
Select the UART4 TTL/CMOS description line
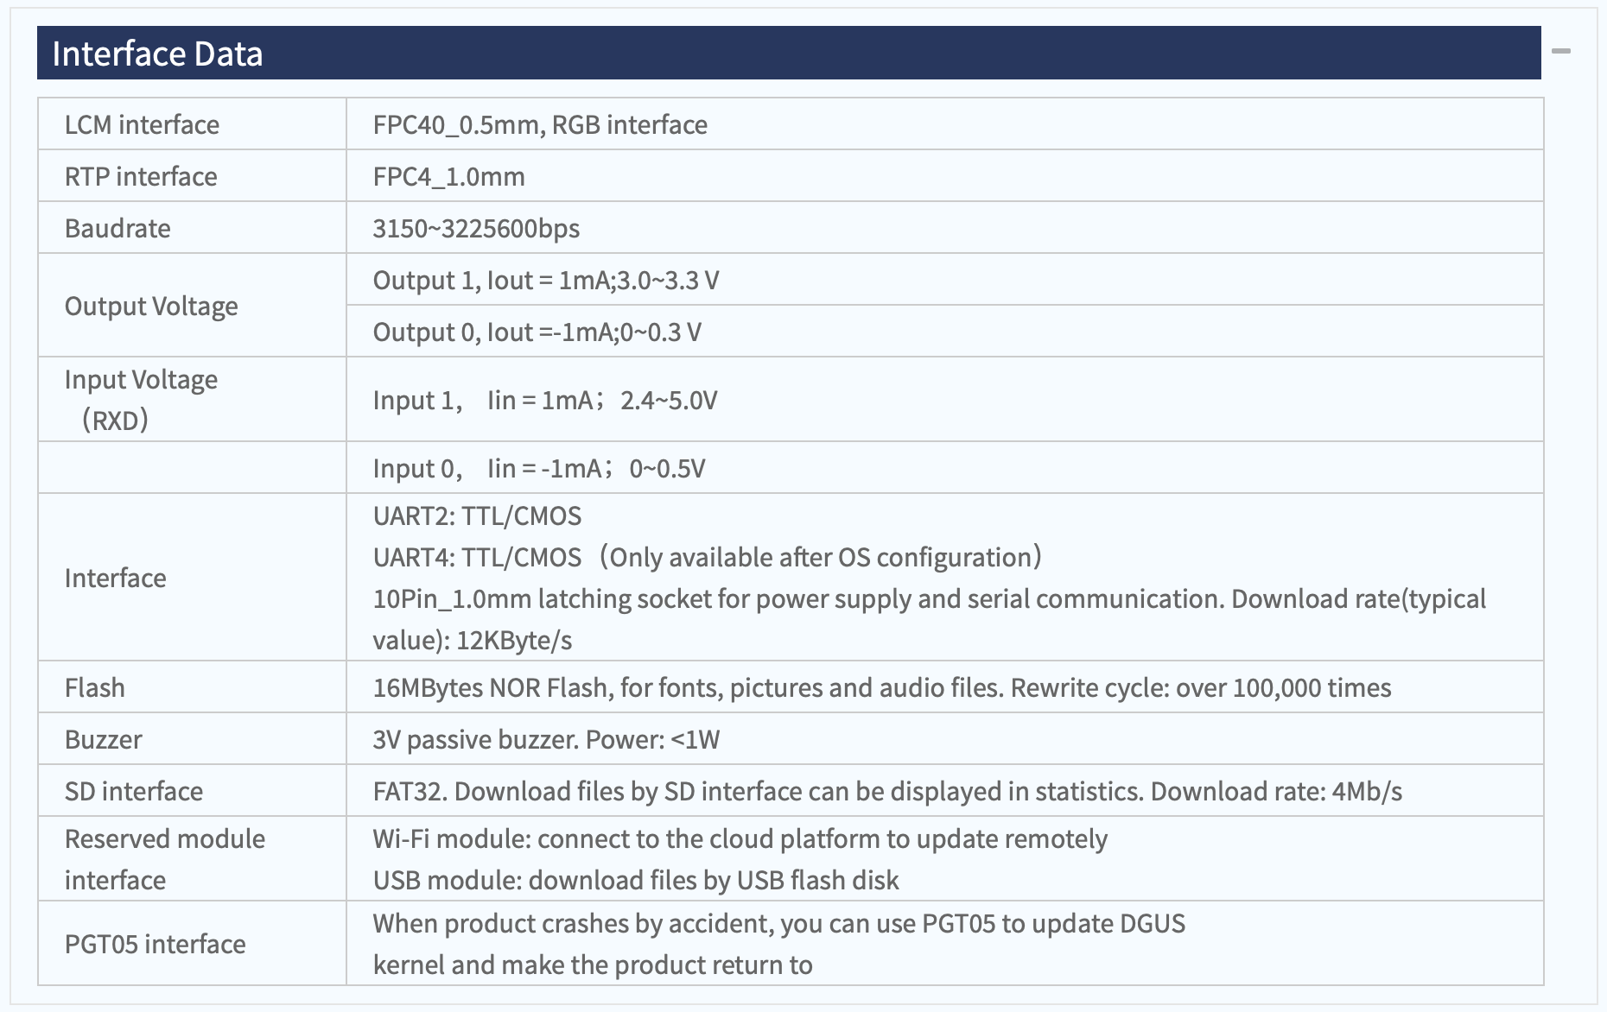[x=707, y=557]
